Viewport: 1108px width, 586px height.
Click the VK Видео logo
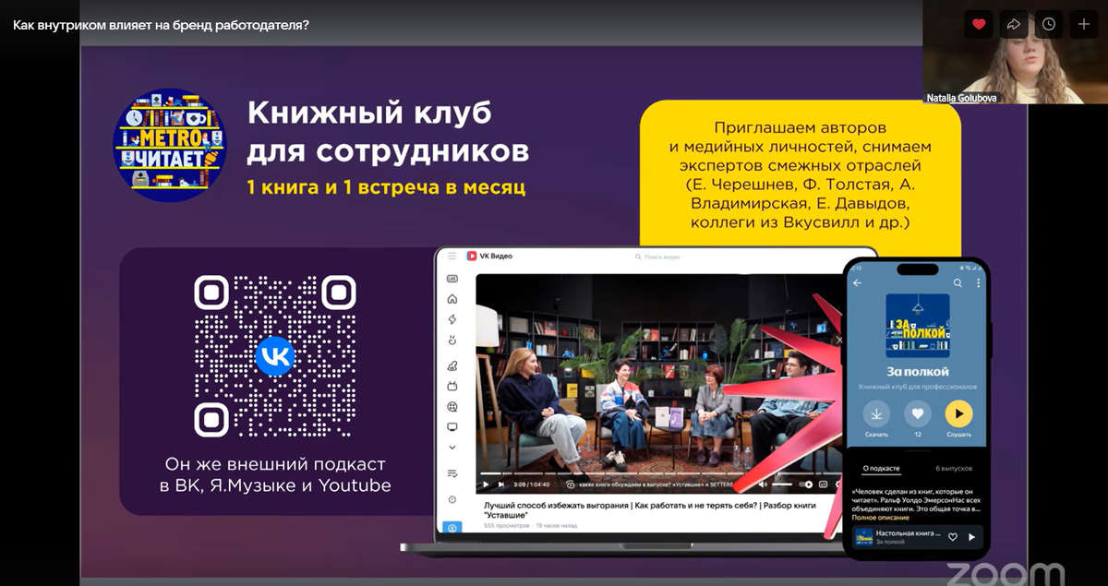(x=489, y=256)
